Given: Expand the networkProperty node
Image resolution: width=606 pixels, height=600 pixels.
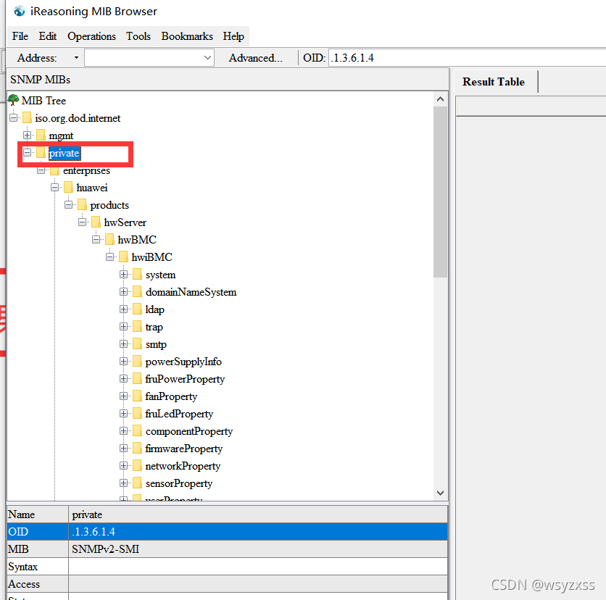Looking at the screenshot, I should click(124, 465).
